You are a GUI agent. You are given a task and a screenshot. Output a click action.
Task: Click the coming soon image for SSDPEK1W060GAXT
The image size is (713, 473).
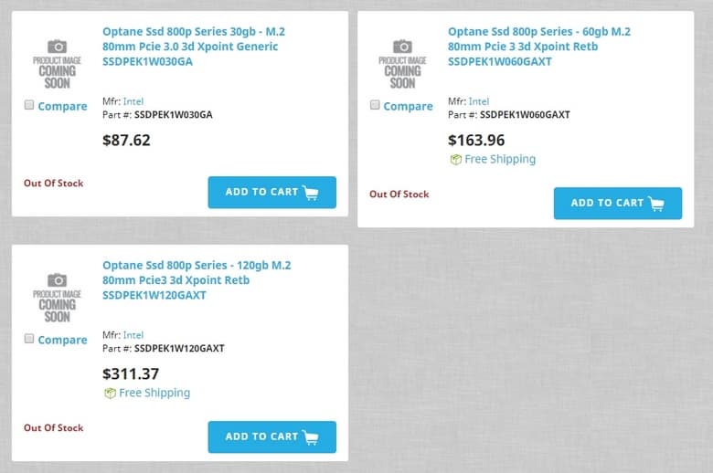point(402,63)
